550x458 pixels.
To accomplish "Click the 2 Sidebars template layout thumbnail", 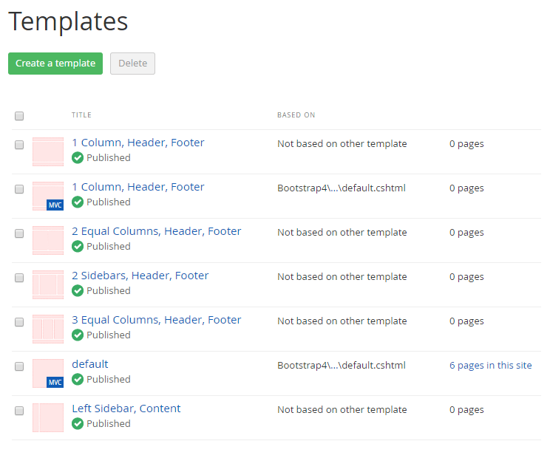I will pyautogui.click(x=48, y=285).
